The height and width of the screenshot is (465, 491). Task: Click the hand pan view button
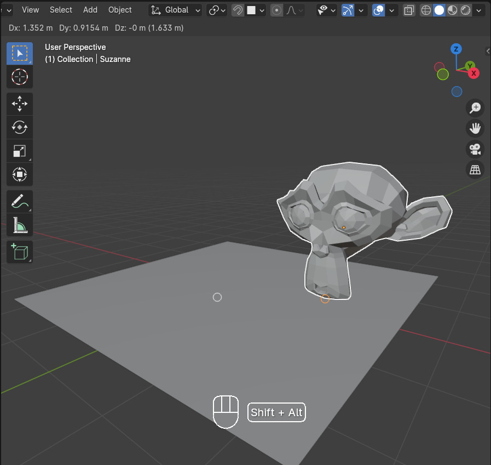pos(475,128)
